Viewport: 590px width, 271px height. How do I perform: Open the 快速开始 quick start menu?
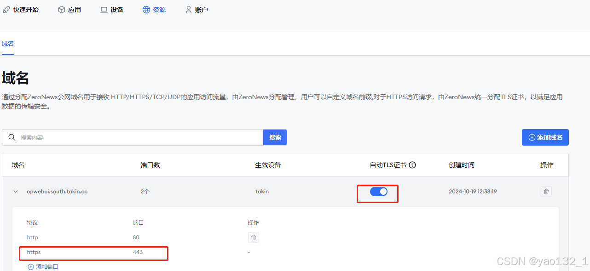21,10
